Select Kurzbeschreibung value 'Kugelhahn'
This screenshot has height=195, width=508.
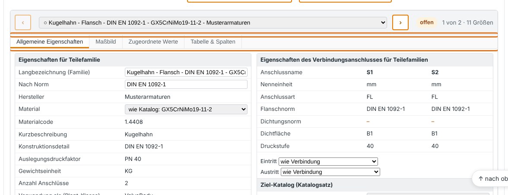tap(139, 134)
